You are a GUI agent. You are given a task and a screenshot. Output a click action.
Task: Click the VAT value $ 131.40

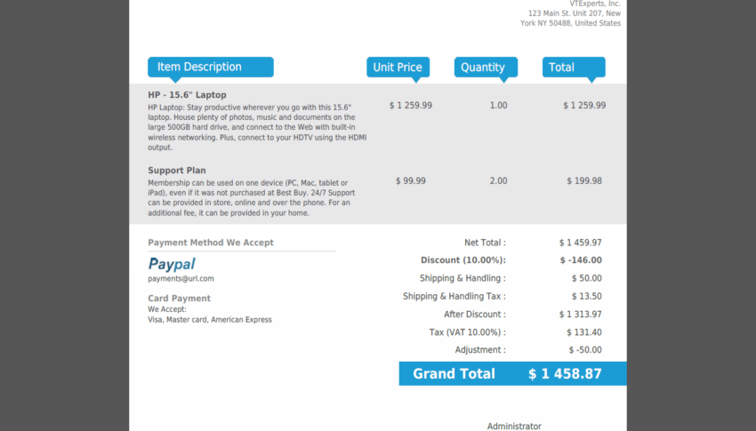click(x=584, y=332)
